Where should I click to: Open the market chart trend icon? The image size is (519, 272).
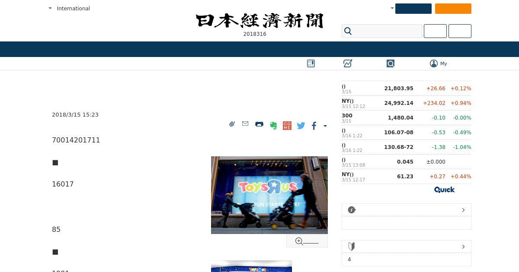tap(348, 63)
